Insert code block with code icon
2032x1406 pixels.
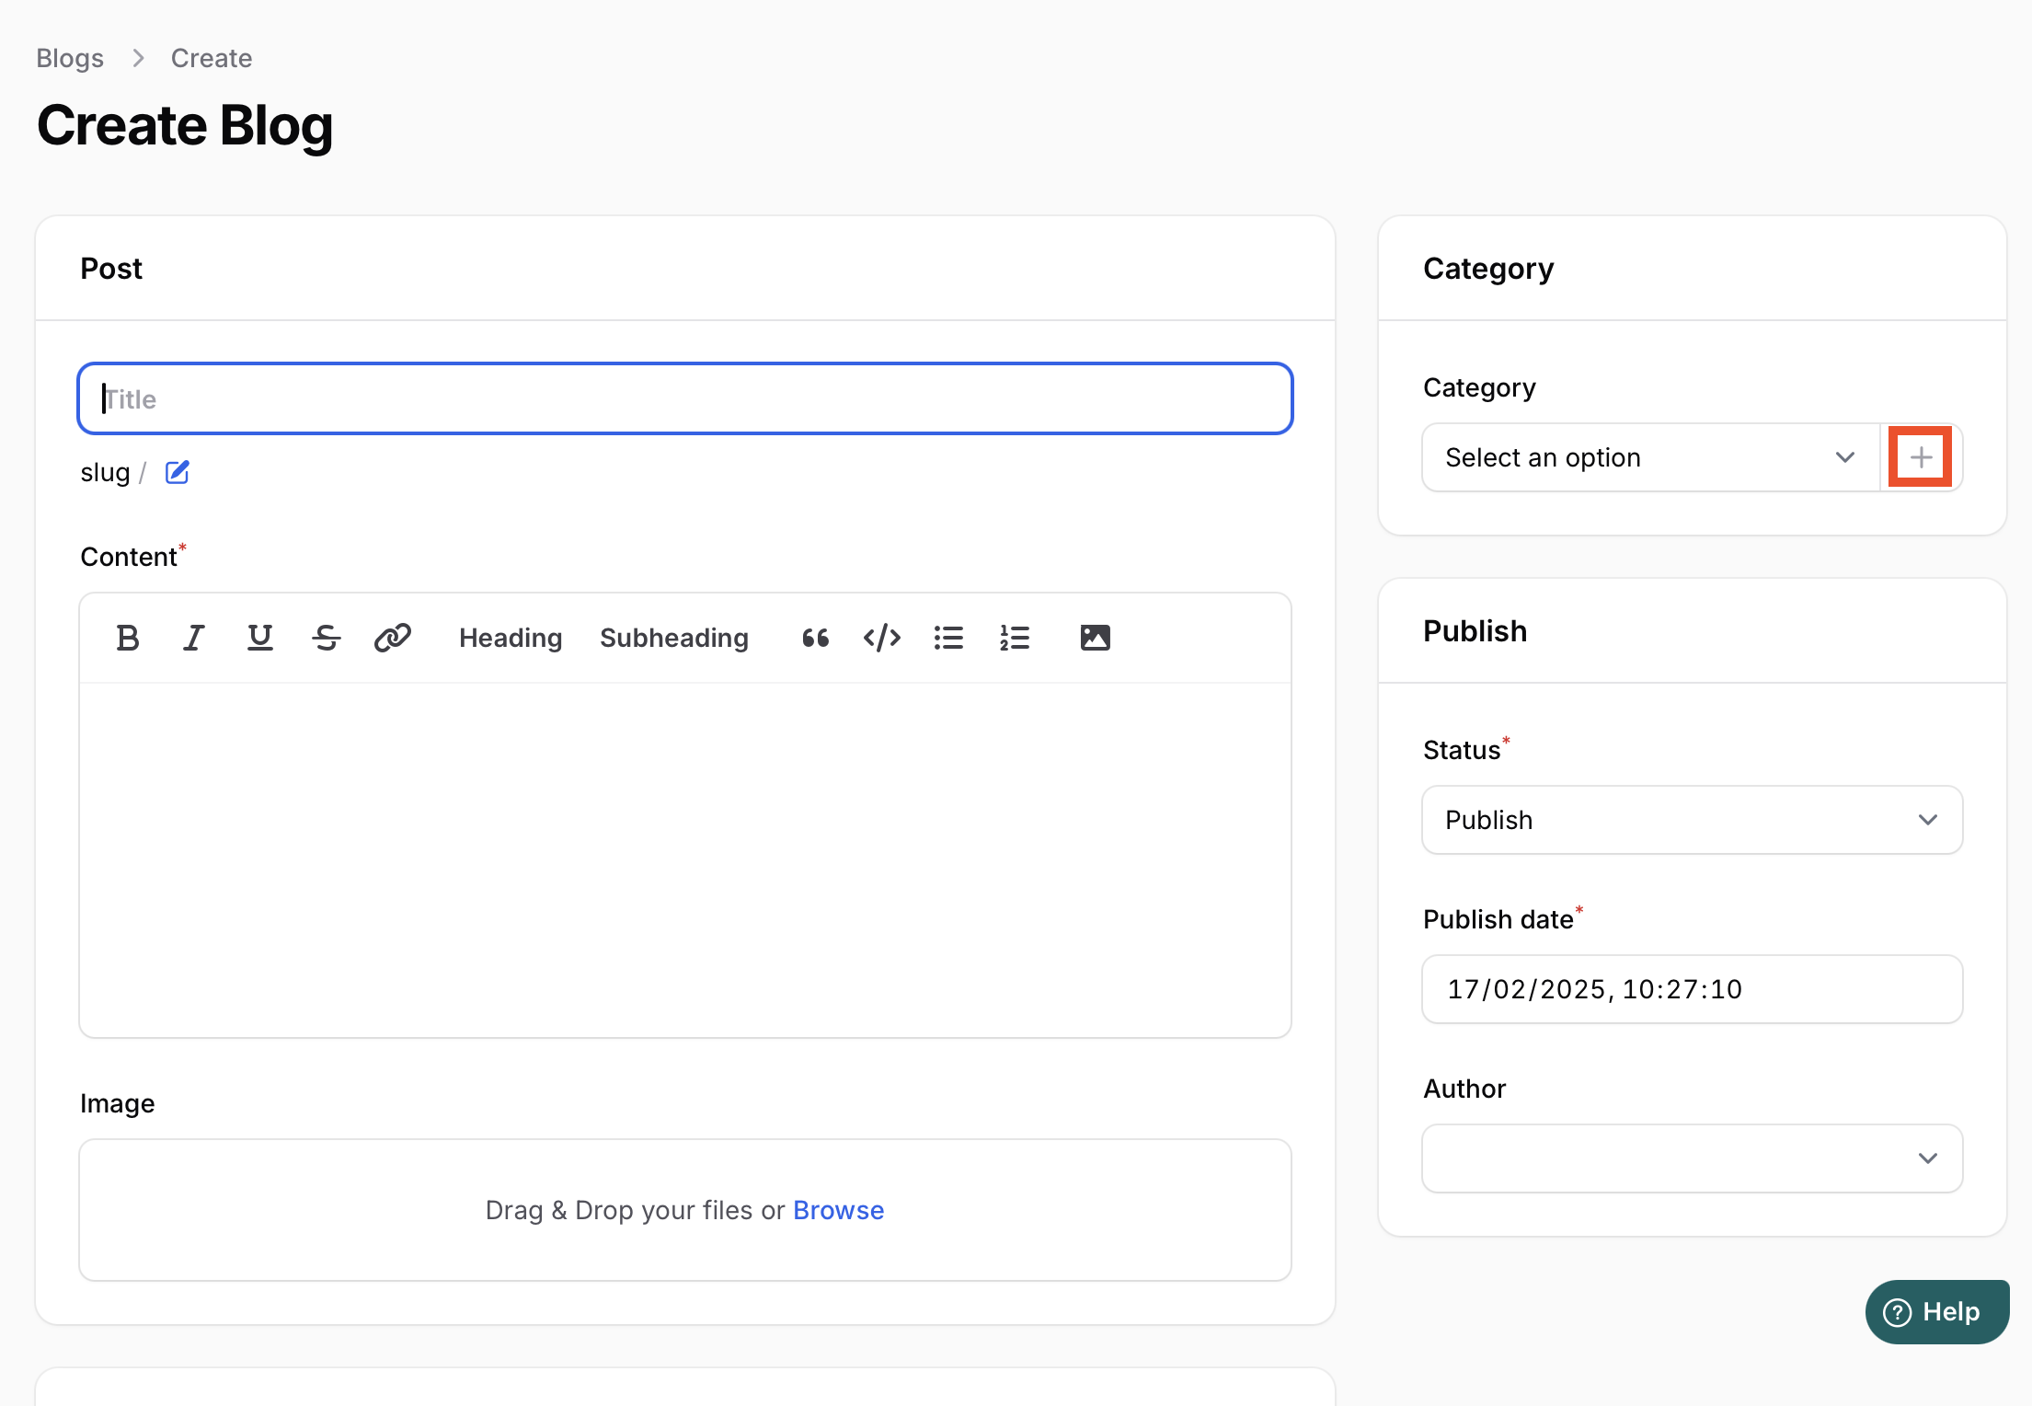click(881, 638)
